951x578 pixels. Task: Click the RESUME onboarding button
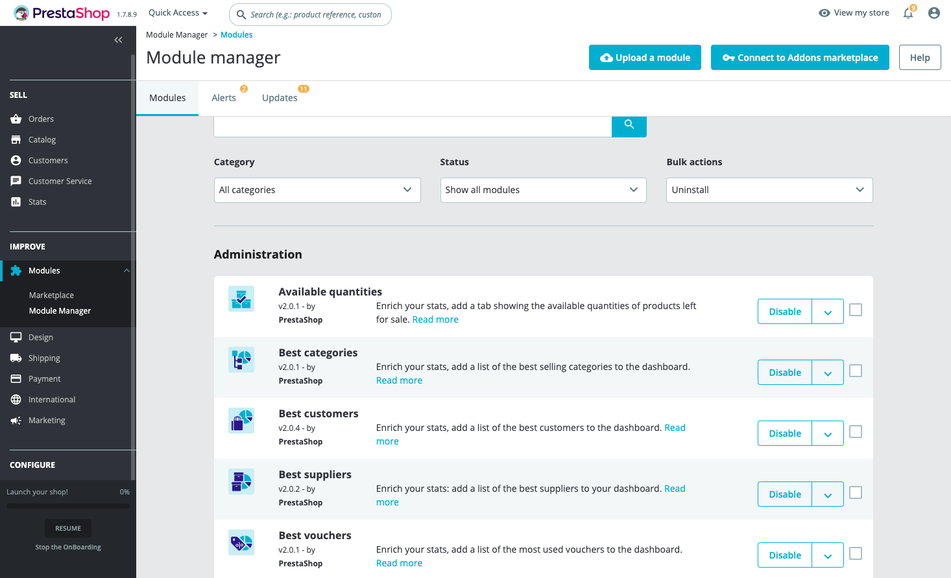(68, 529)
